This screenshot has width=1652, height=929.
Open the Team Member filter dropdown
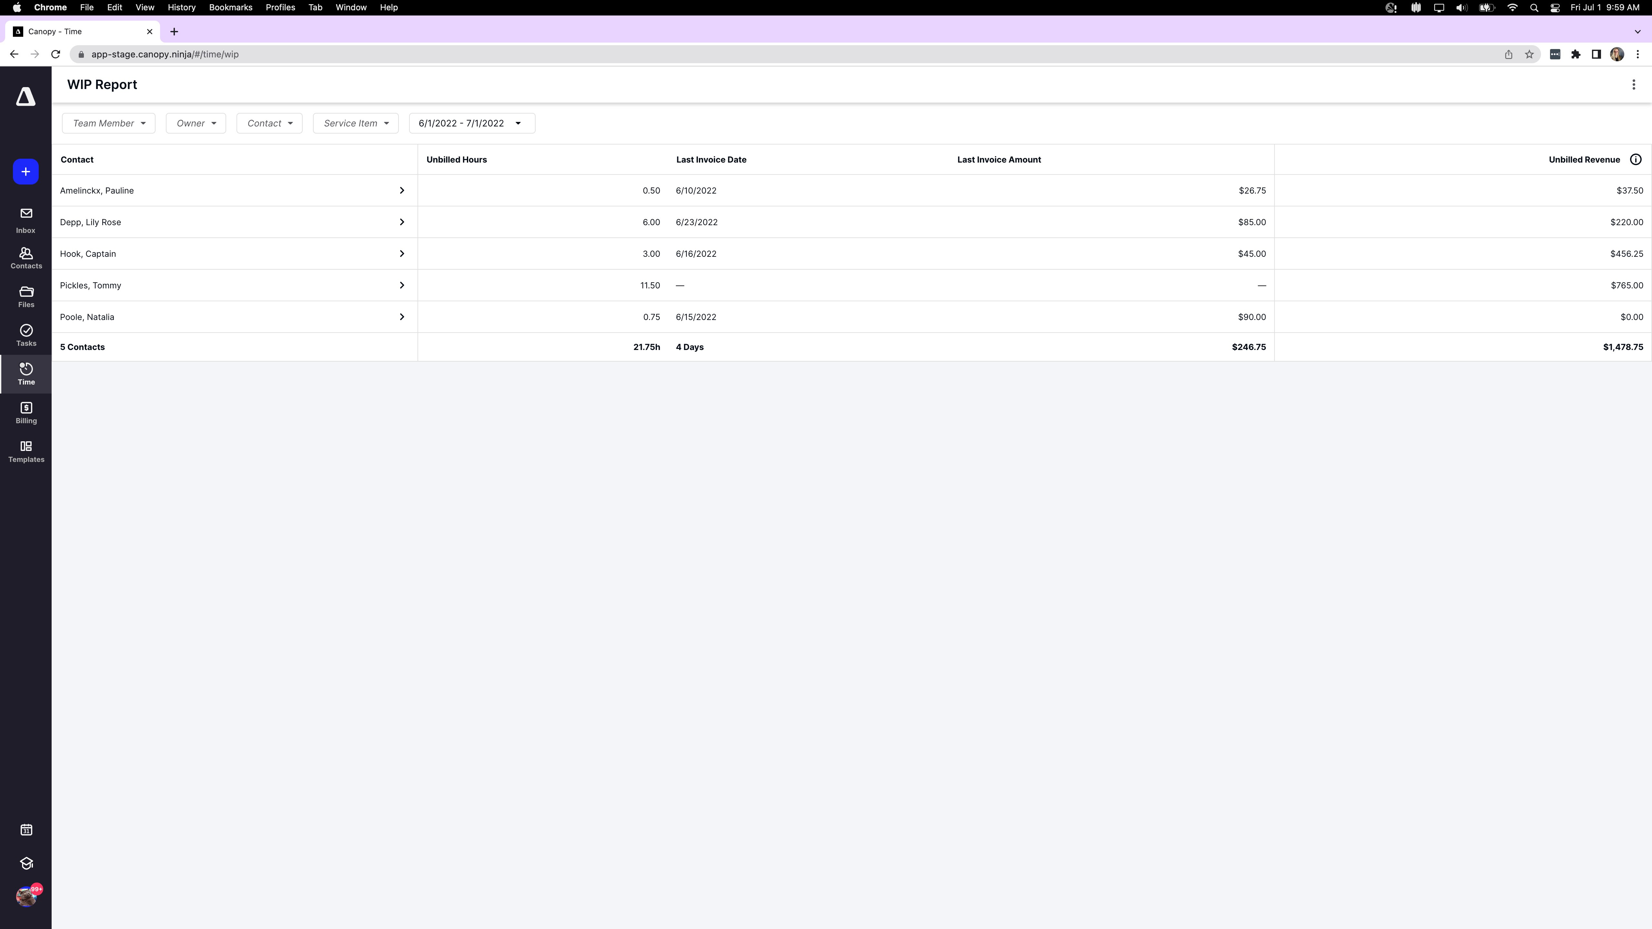(x=108, y=123)
